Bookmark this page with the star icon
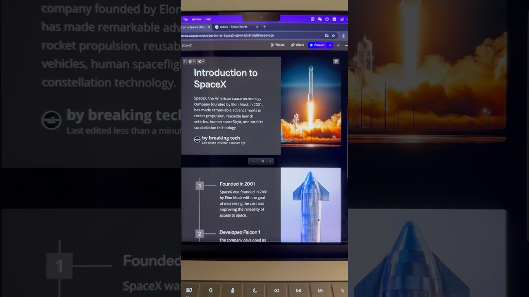This screenshot has height=297, width=529. (334, 35)
